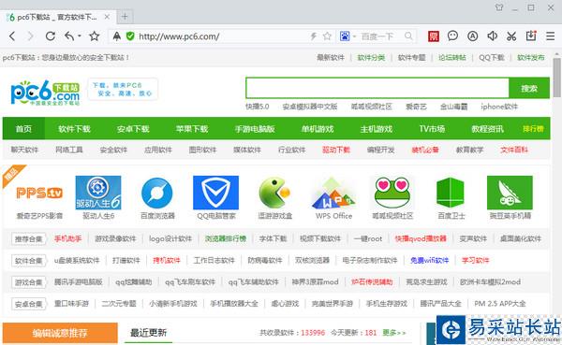The width and height of the screenshot is (562, 345).
Task: Open the 软件下载 nav tab
Action: pyautogui.click(x=74, y=129)
